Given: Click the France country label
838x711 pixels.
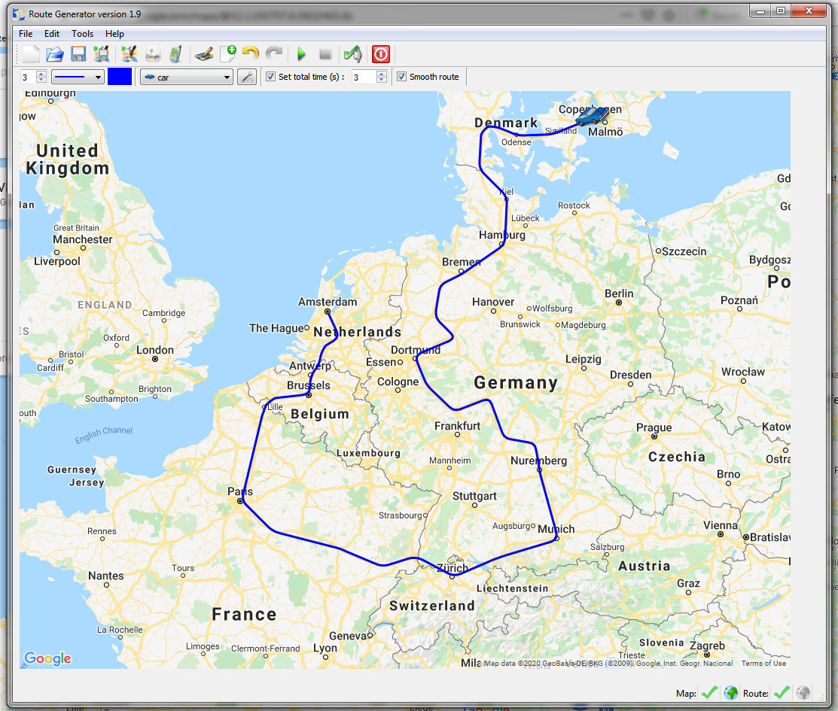Looking at the screenshot, I should coord(244,614).
